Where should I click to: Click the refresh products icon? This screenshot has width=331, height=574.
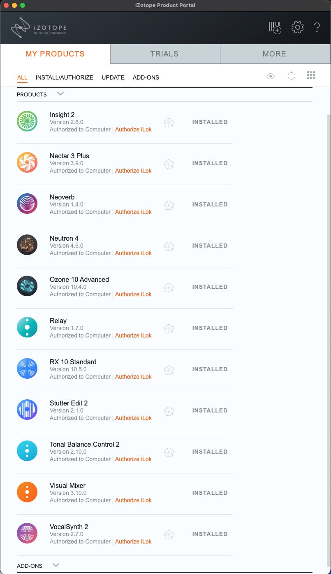pyautogui.click(x=291, y=76)
